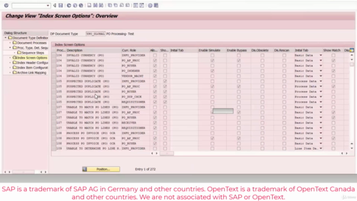
Task: Click the Enable Simulate column header
Action: point(212,50)
